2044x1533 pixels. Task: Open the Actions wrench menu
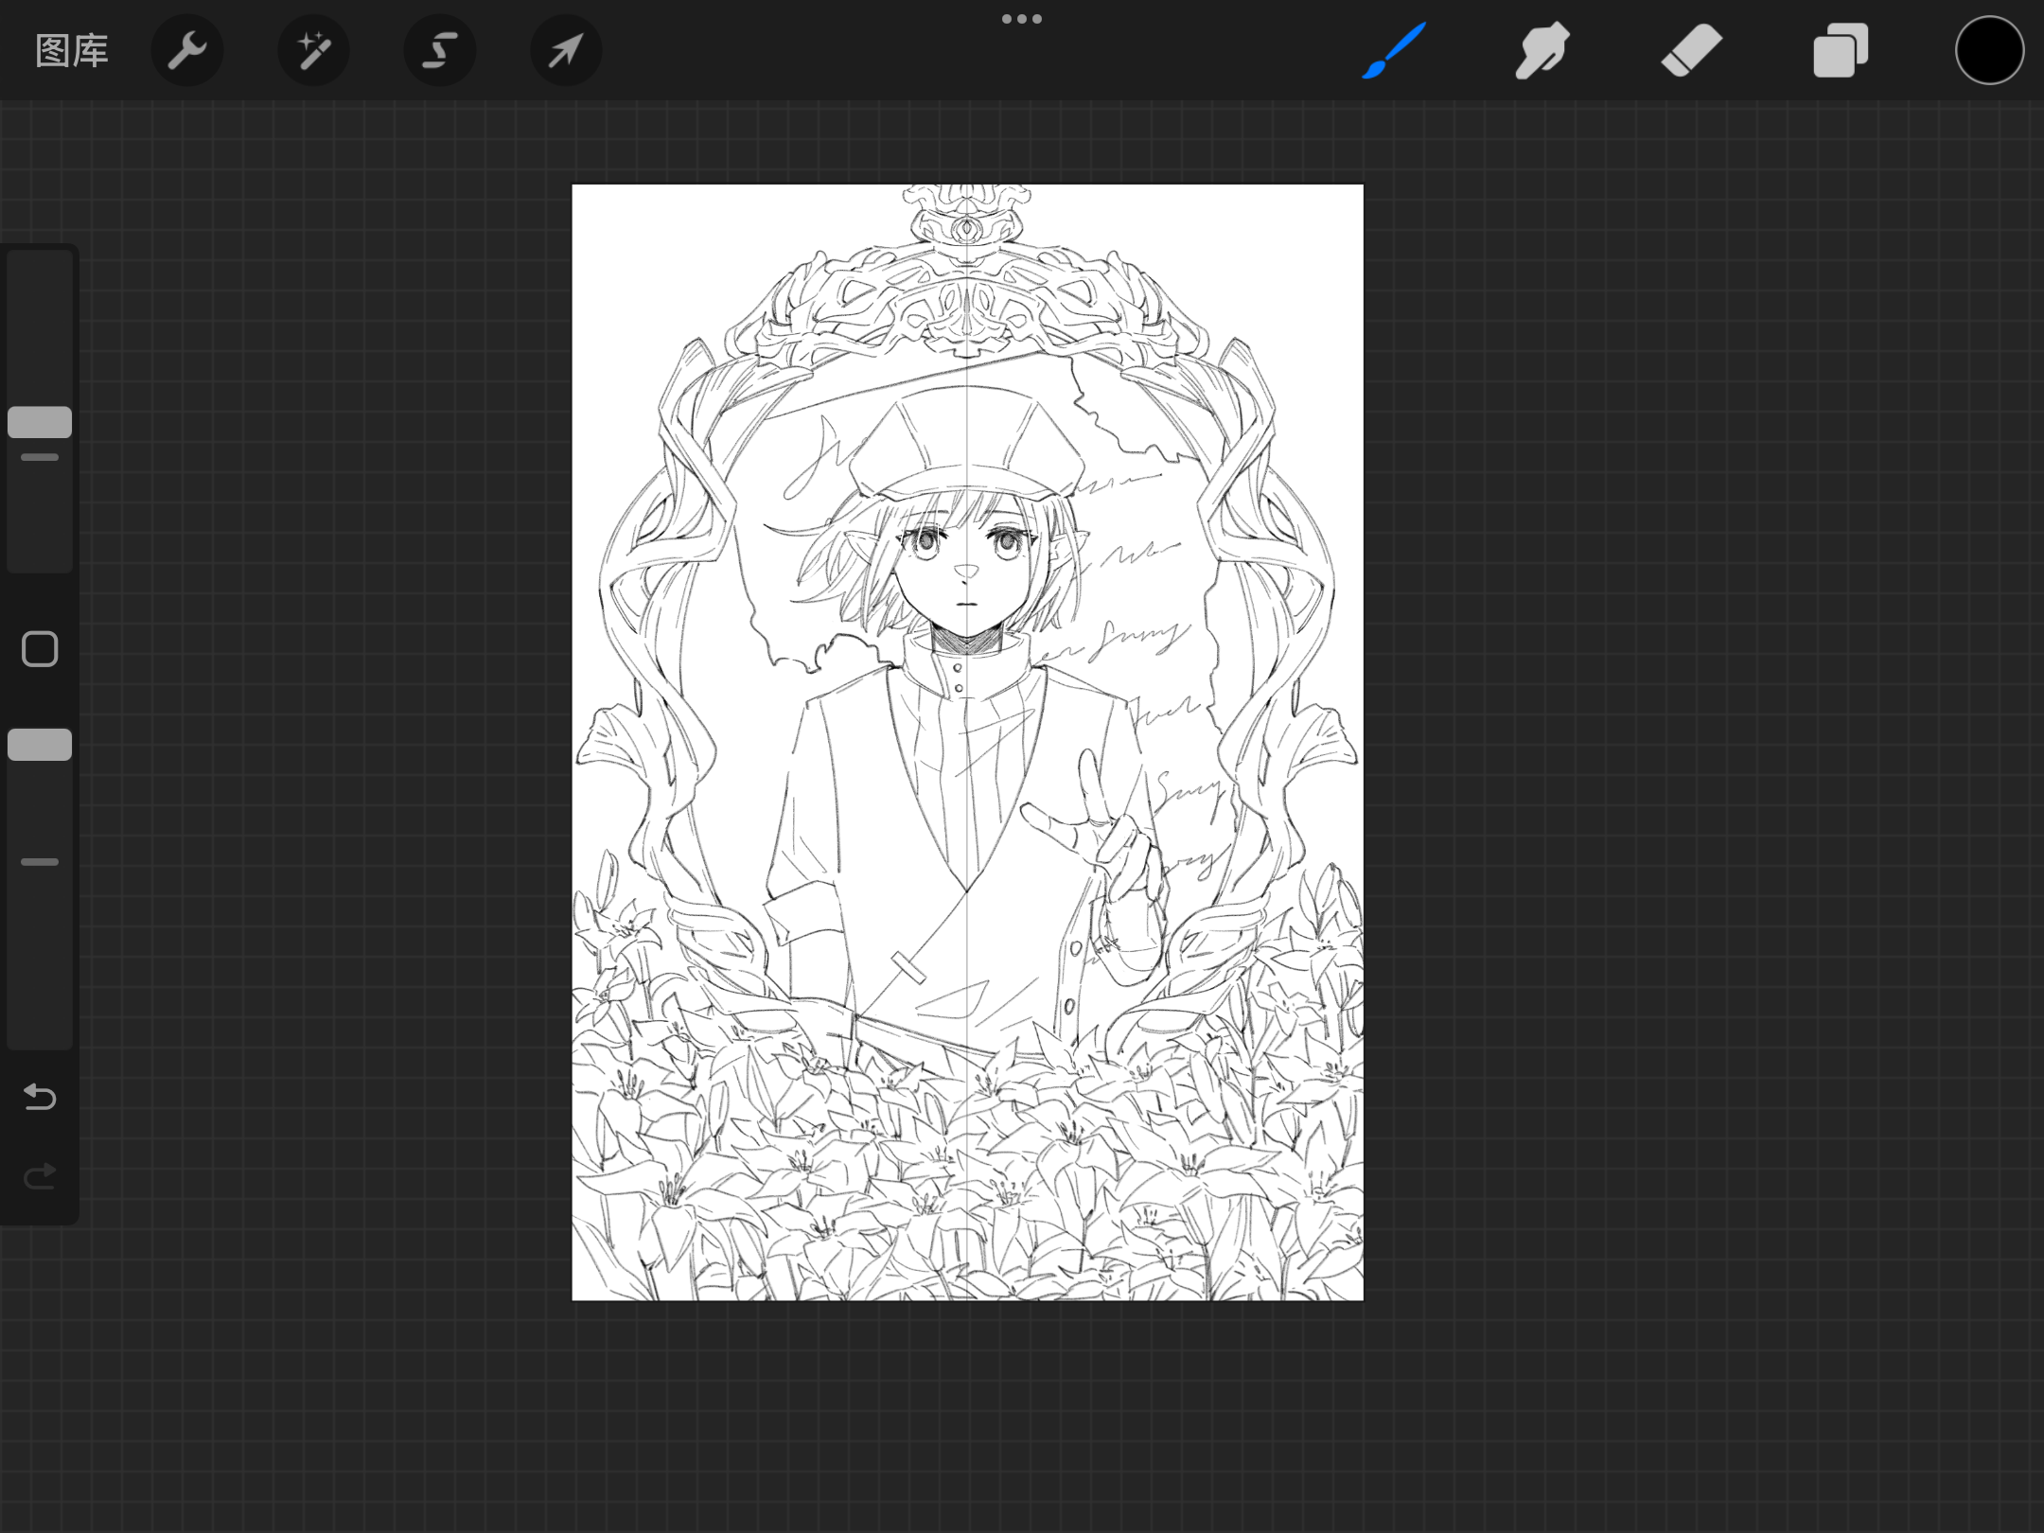(187, 51)
